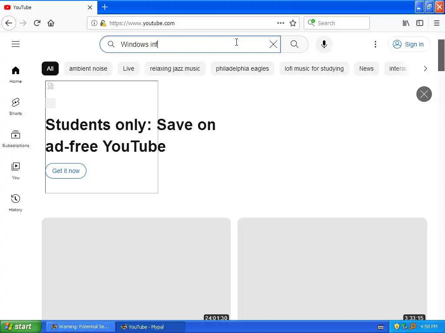Click the lock warning icon in address bar

coord(103,23)
